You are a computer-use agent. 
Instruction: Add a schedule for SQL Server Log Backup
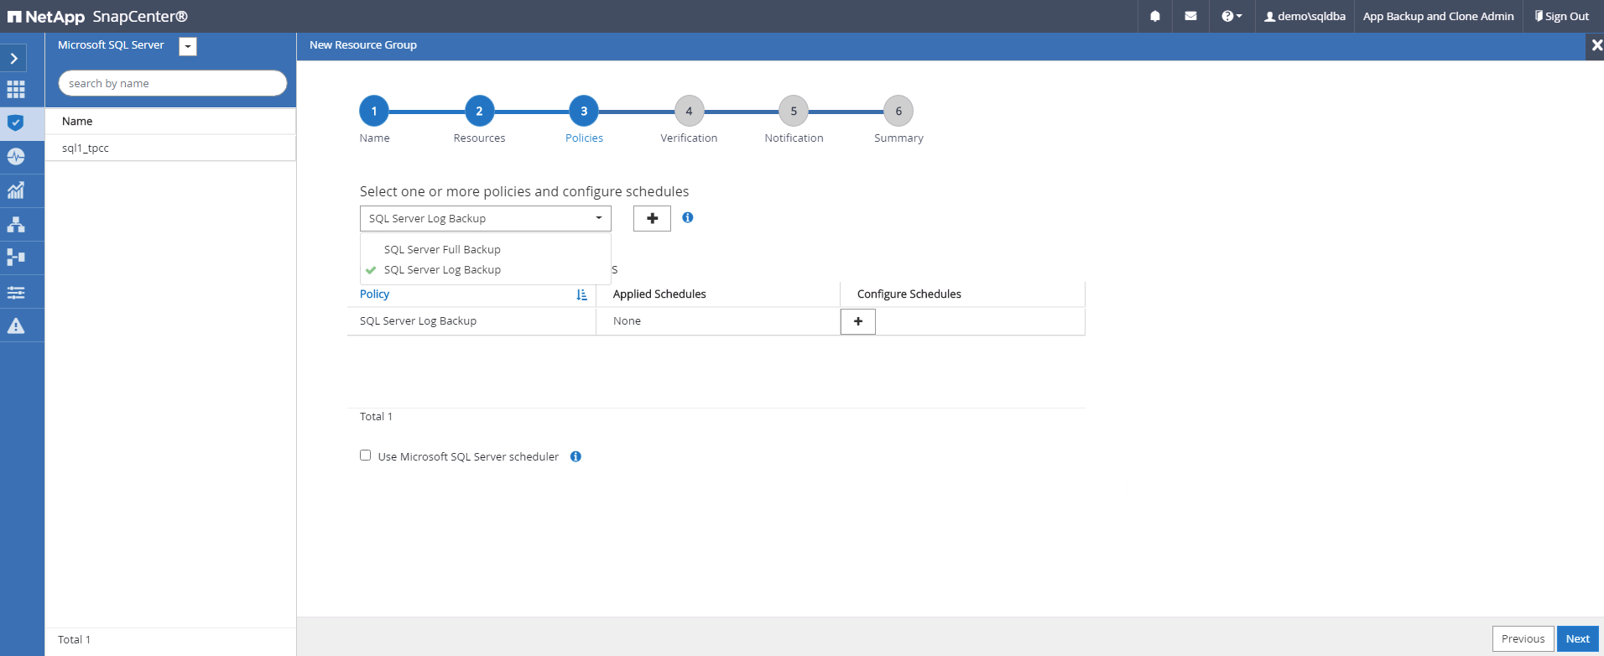point(858,321)
